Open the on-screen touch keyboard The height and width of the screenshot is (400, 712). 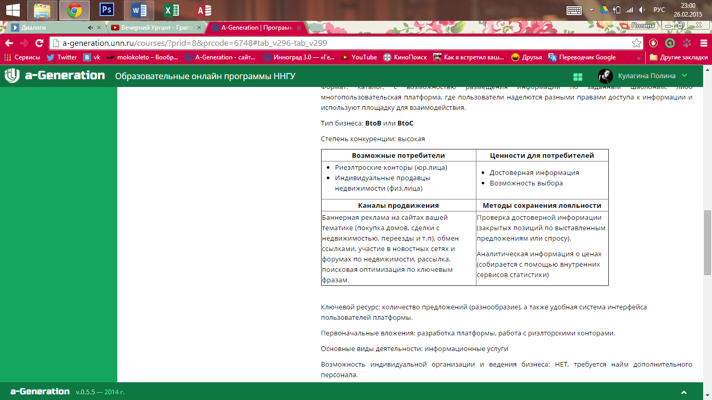[574, 10]
